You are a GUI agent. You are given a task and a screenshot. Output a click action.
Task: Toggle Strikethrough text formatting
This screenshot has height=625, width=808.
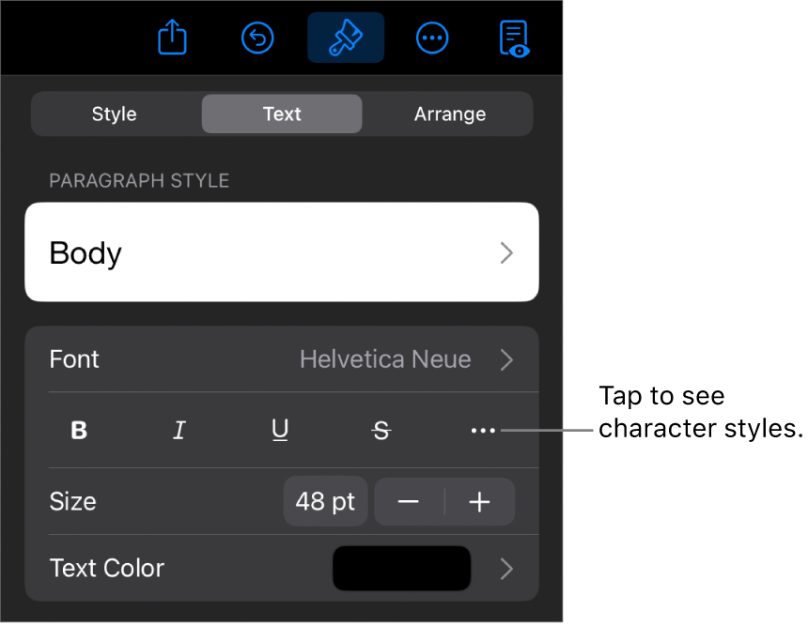pyautogui.click(x=381, y=431)
